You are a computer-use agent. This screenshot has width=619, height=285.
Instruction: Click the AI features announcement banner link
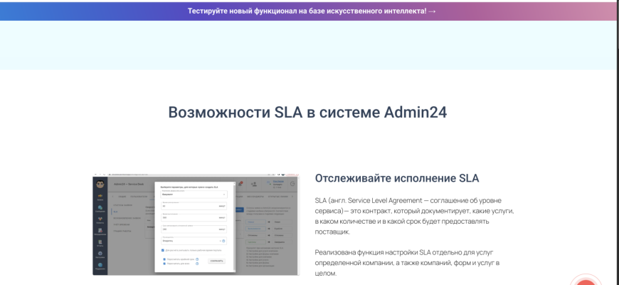312,11
